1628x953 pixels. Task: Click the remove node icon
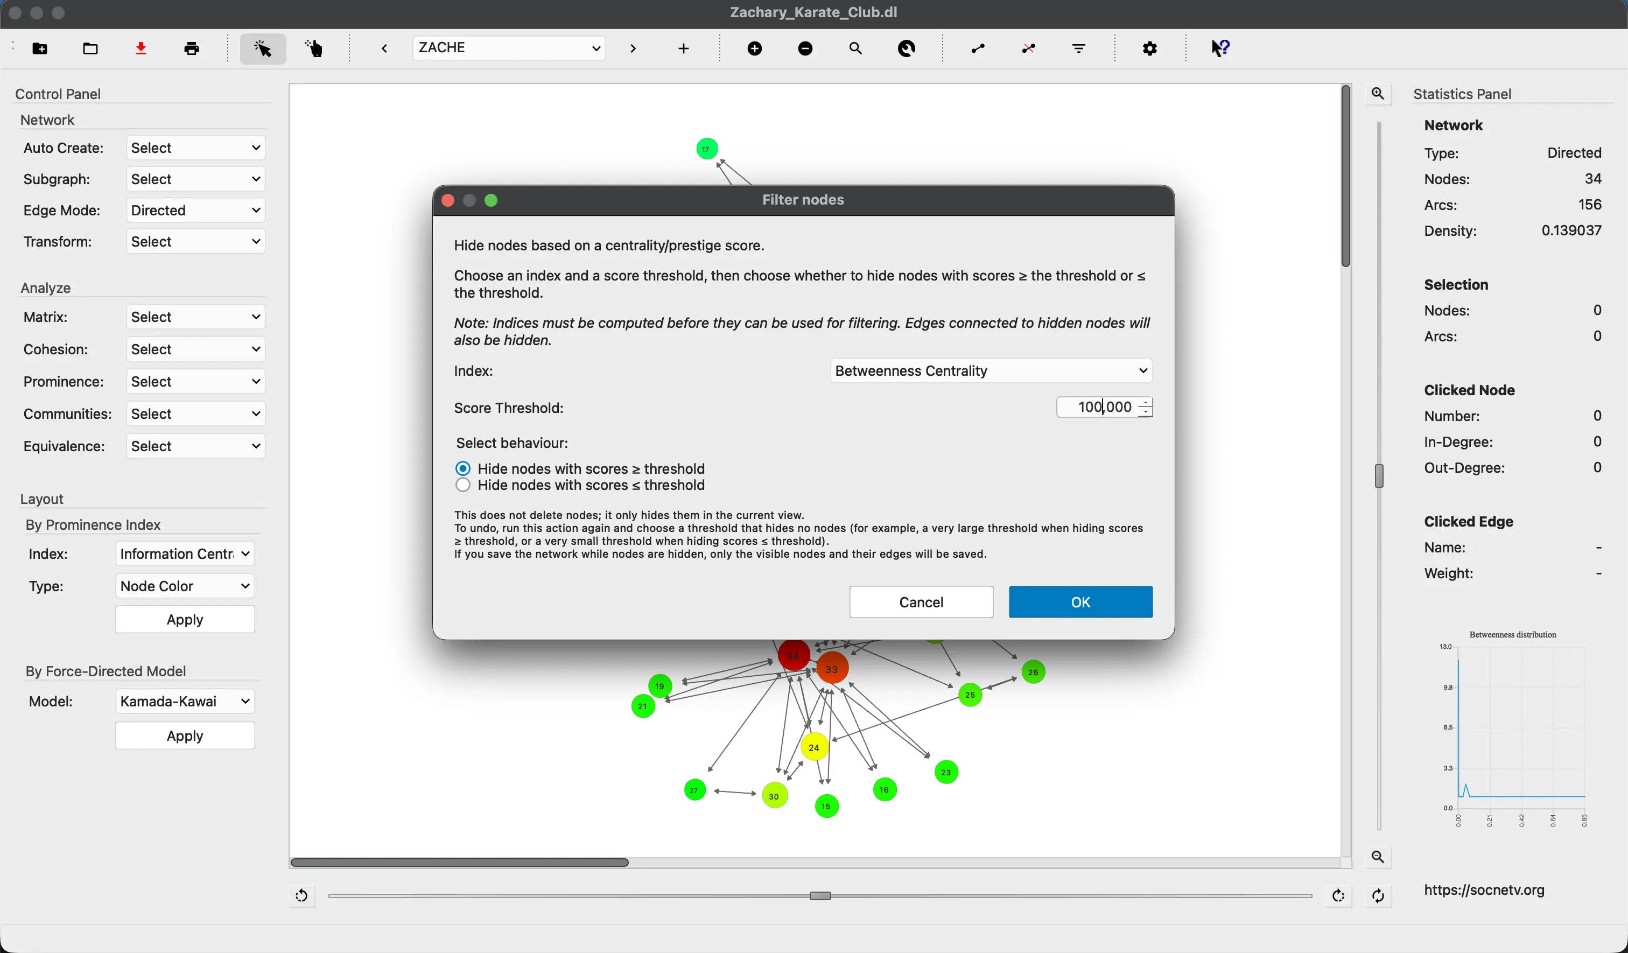pyautogui.click(x=805, y=48)
